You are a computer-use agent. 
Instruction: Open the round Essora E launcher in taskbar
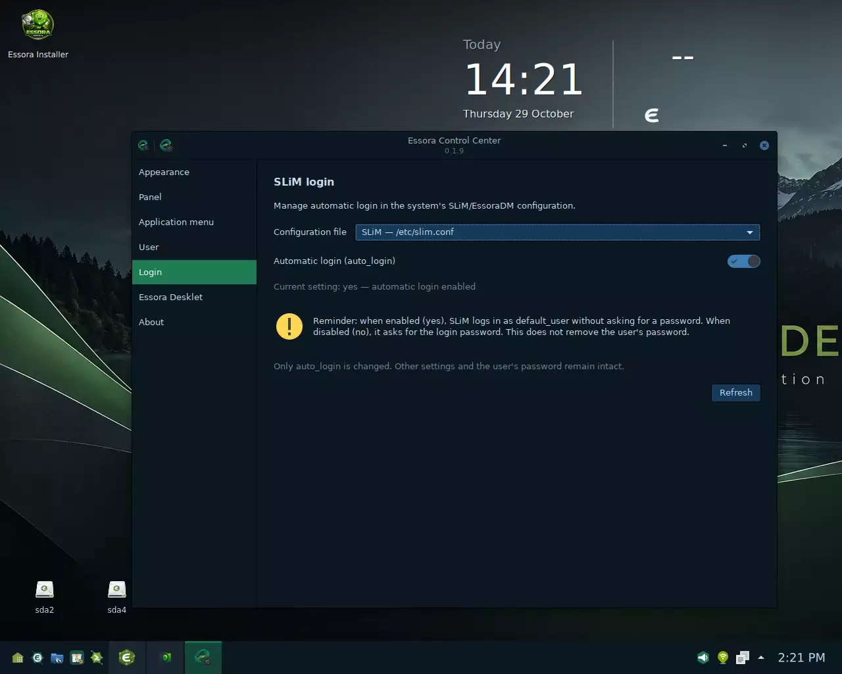[x=37, y=658]
